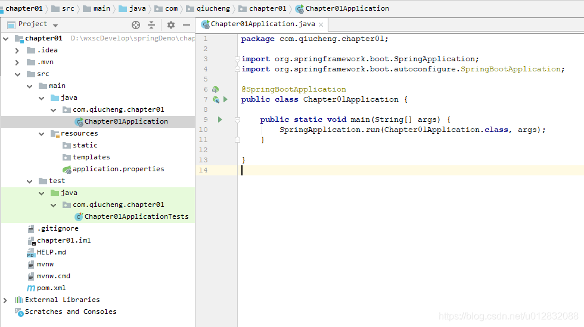584x327 pixels.
Task: Click the Spring bean gutter icon on line 6
Action: click(215, 90)
